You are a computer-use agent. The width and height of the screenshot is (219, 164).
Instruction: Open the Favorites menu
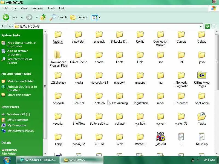(x=37, y=8)
